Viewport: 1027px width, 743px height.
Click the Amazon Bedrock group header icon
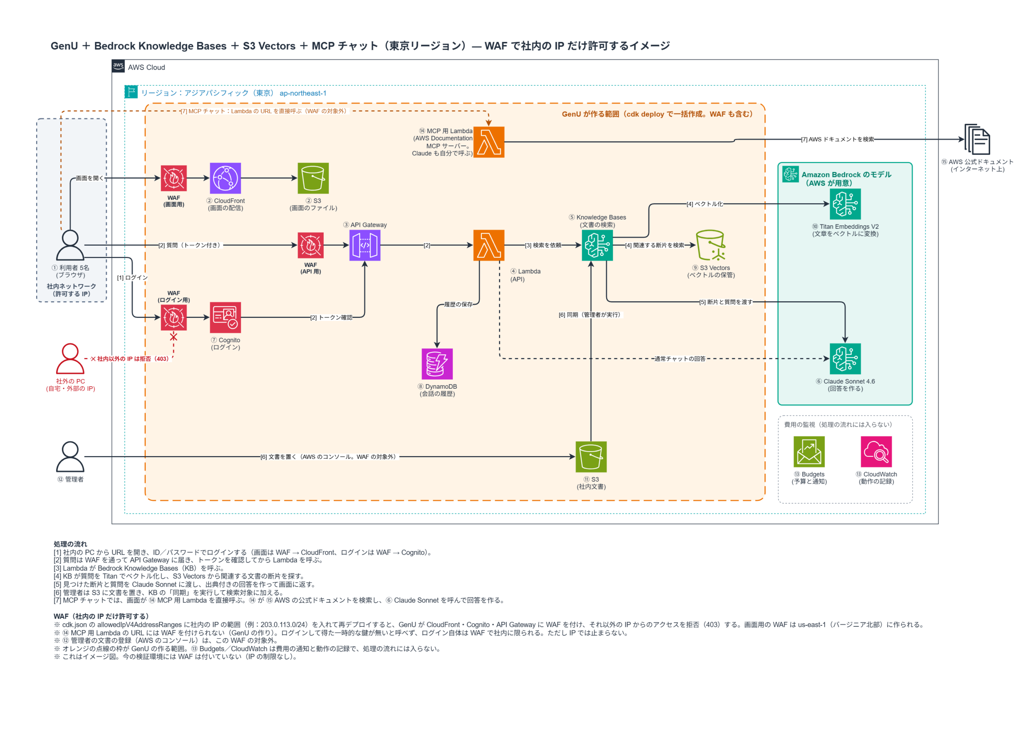point(791,174)
